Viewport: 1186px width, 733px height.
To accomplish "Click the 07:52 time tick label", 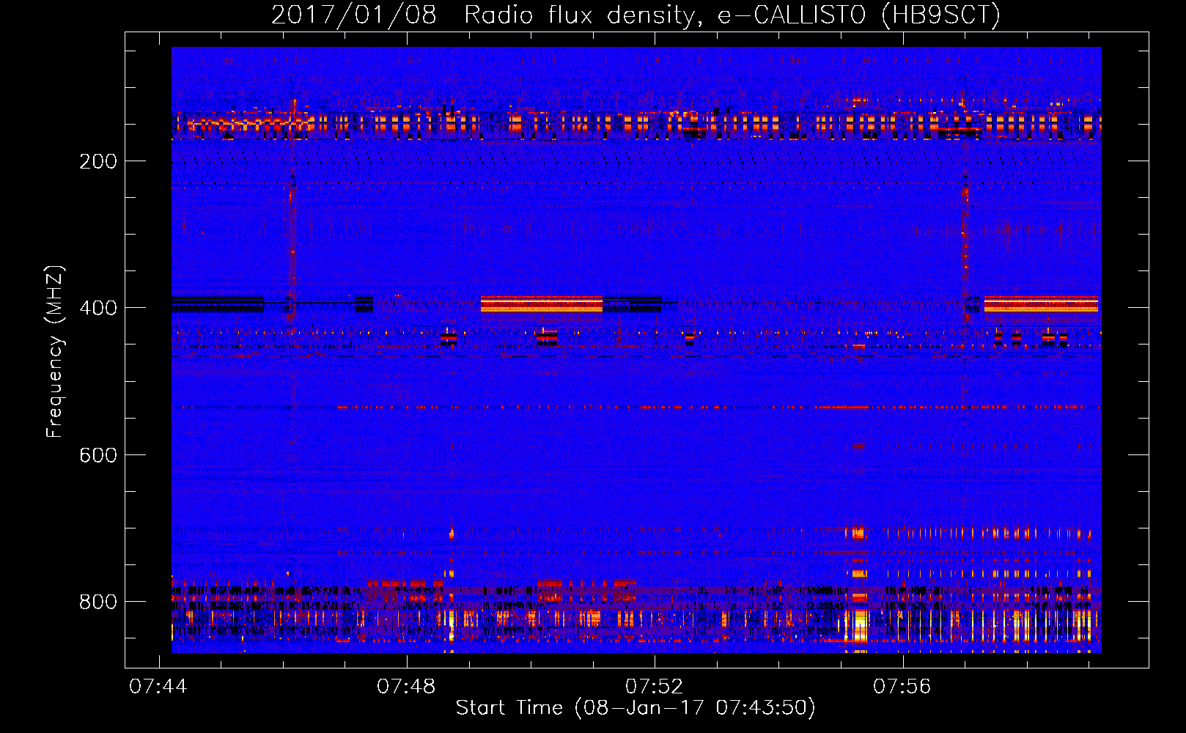I will [x=654, y=687].
